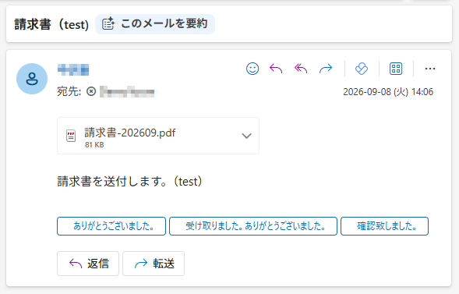Screen dimensions: 459x294
Task: Click the forward arrow icon in toolbar
Action: 326,69
